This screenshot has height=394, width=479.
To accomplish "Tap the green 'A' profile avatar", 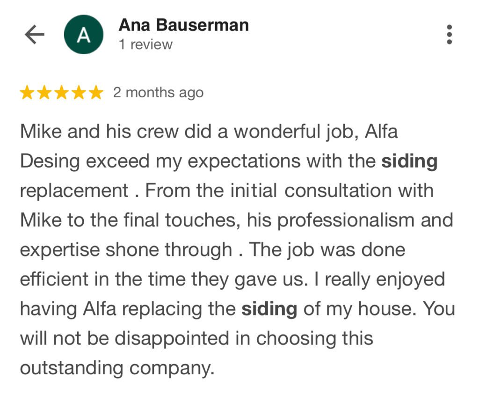I will point(84,35).
